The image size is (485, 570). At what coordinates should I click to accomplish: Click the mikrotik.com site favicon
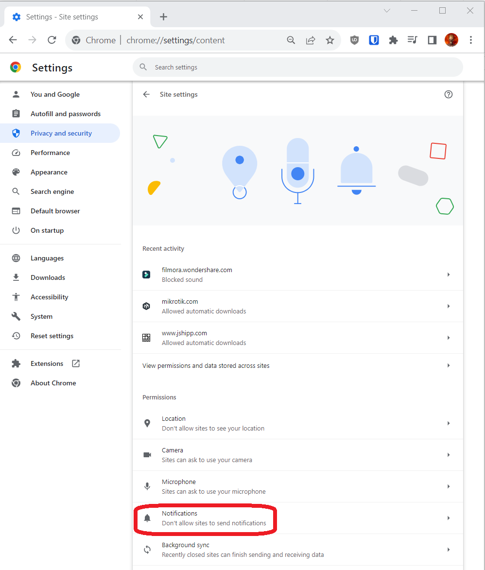(146, 306)
